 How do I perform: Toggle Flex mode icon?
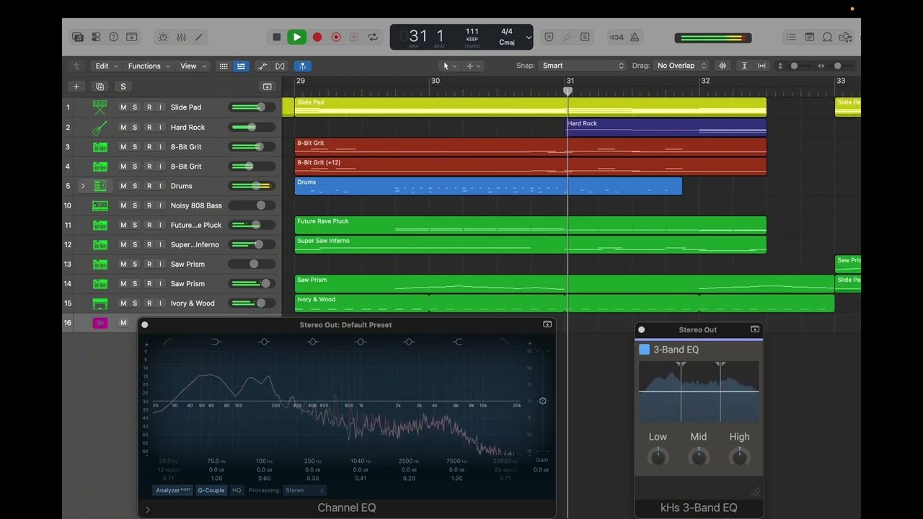[280, 66]
